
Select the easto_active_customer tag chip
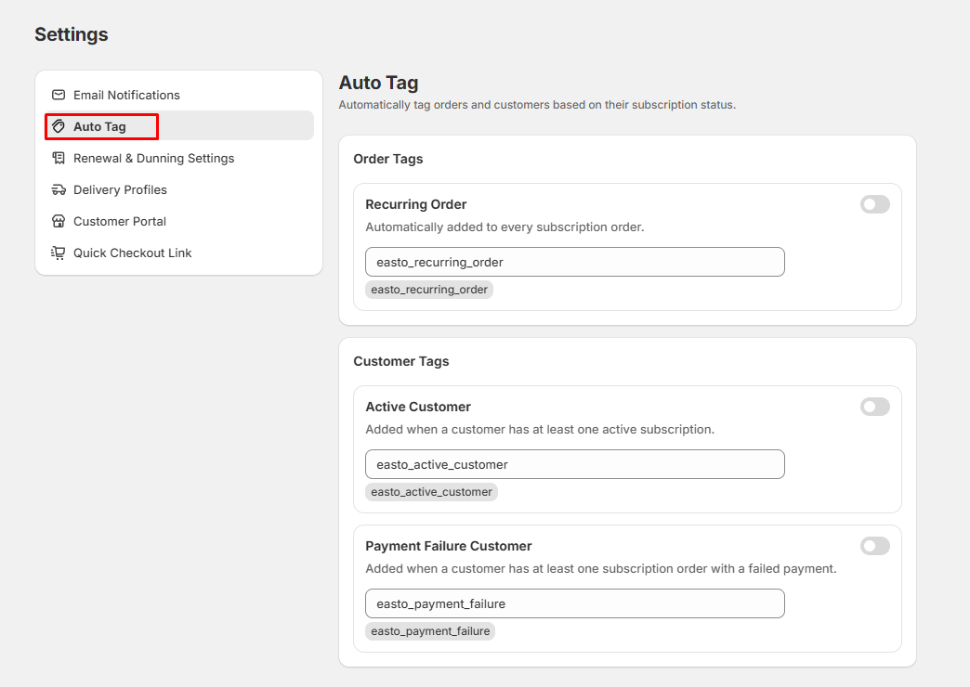click(431, 492)
